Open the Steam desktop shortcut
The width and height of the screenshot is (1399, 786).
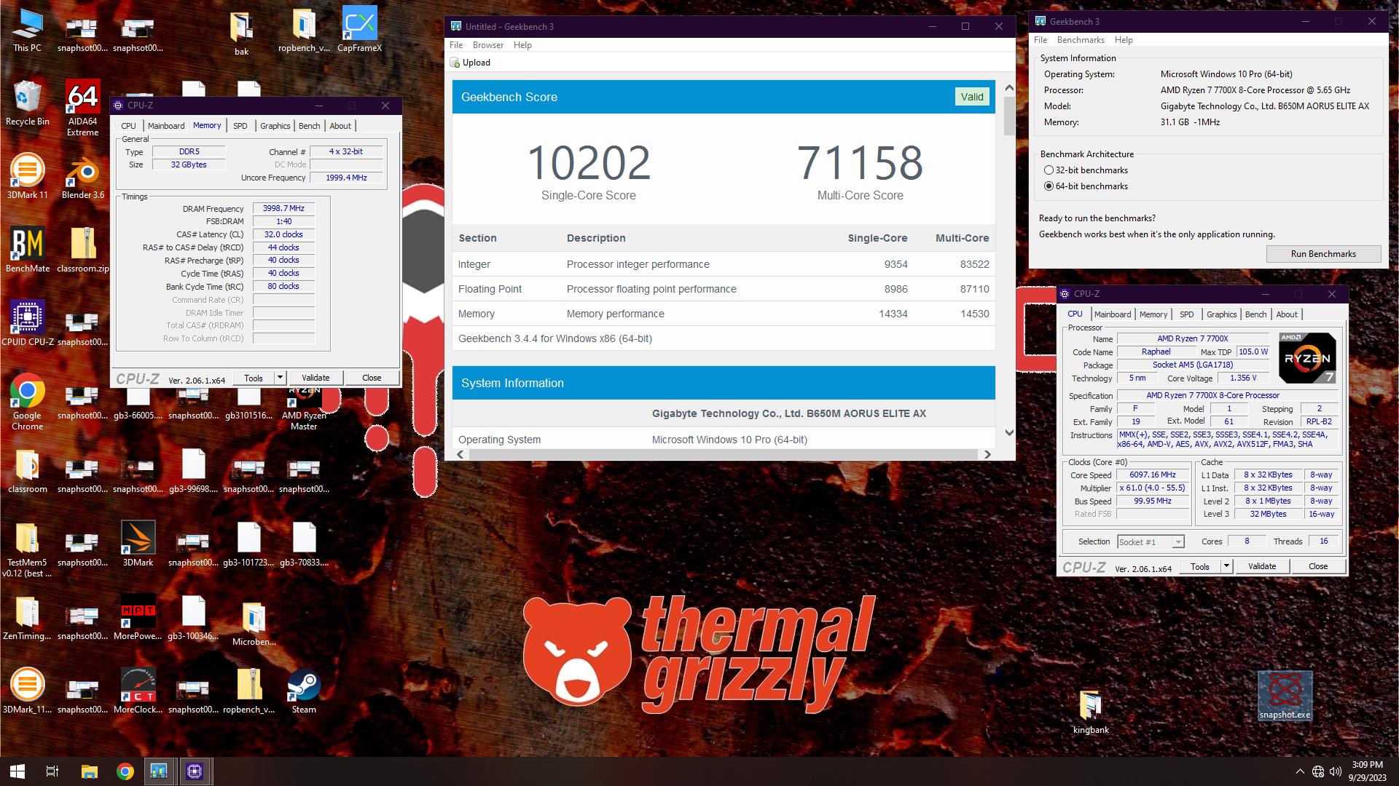[304, 691]
